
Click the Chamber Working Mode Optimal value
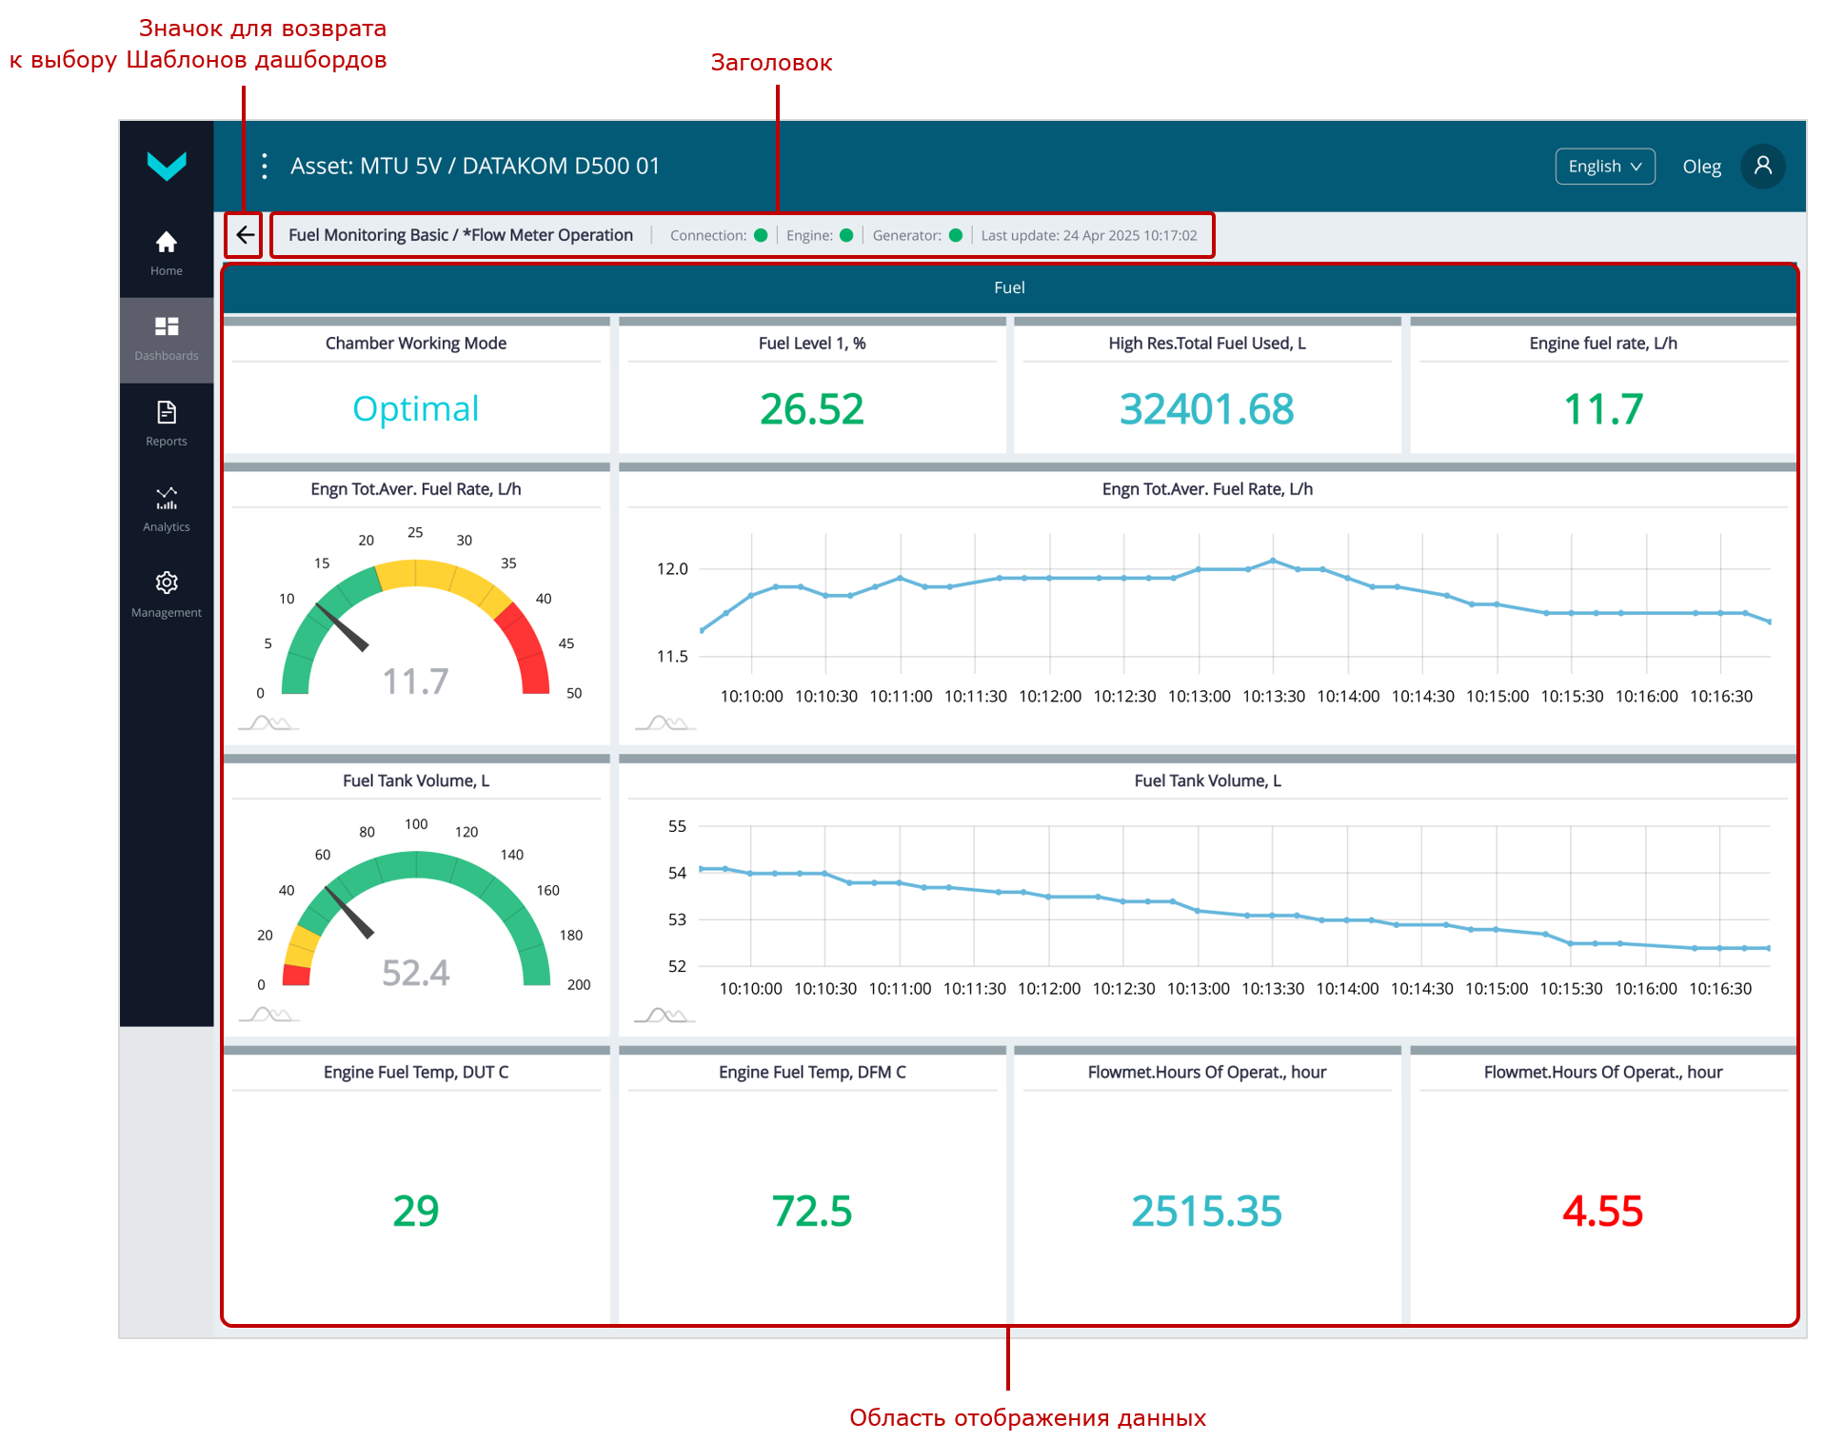coord(416,409)
